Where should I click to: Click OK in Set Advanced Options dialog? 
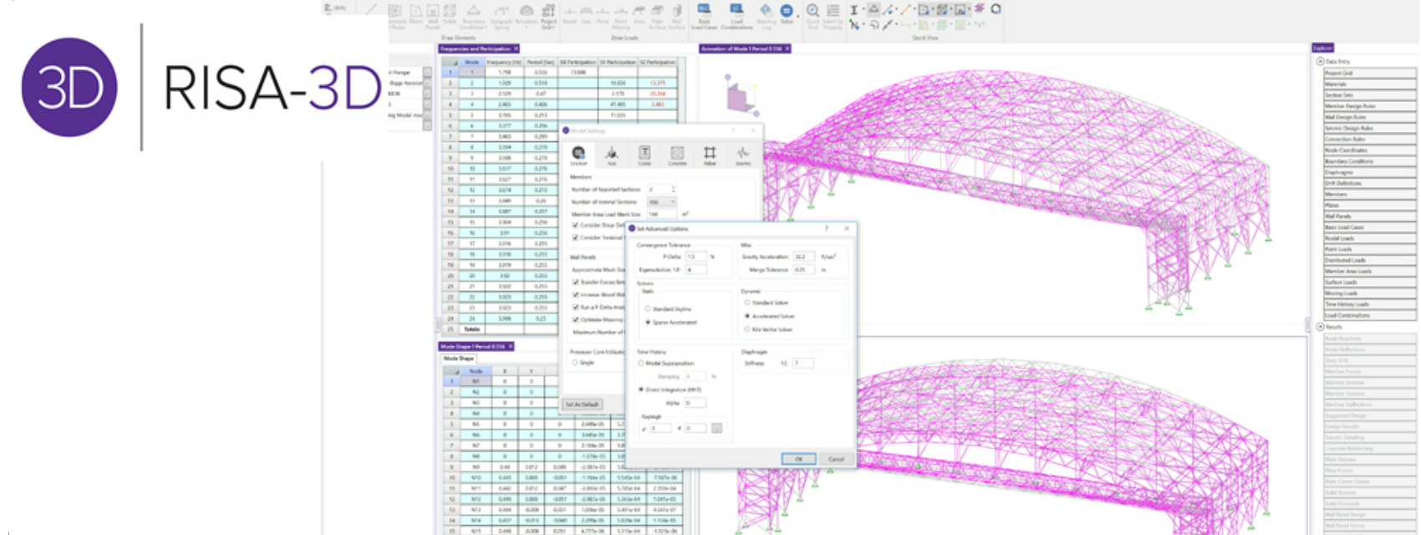798,459
